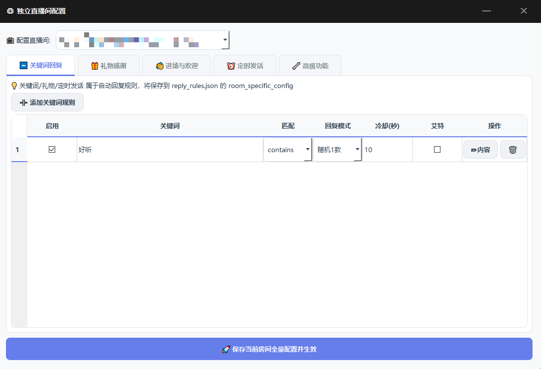
Task: Click the plus icon of 添加关键词规则
Action: point(23,102)
